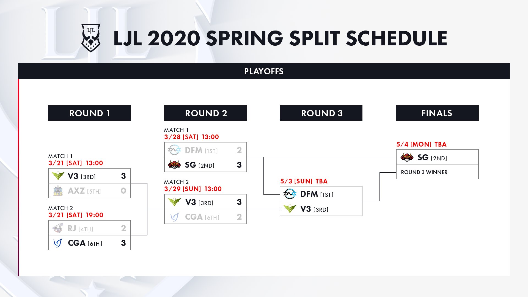Click the LJL shield logo
Image resolution: width=528 pixels, height=297 pixels.
91,38
